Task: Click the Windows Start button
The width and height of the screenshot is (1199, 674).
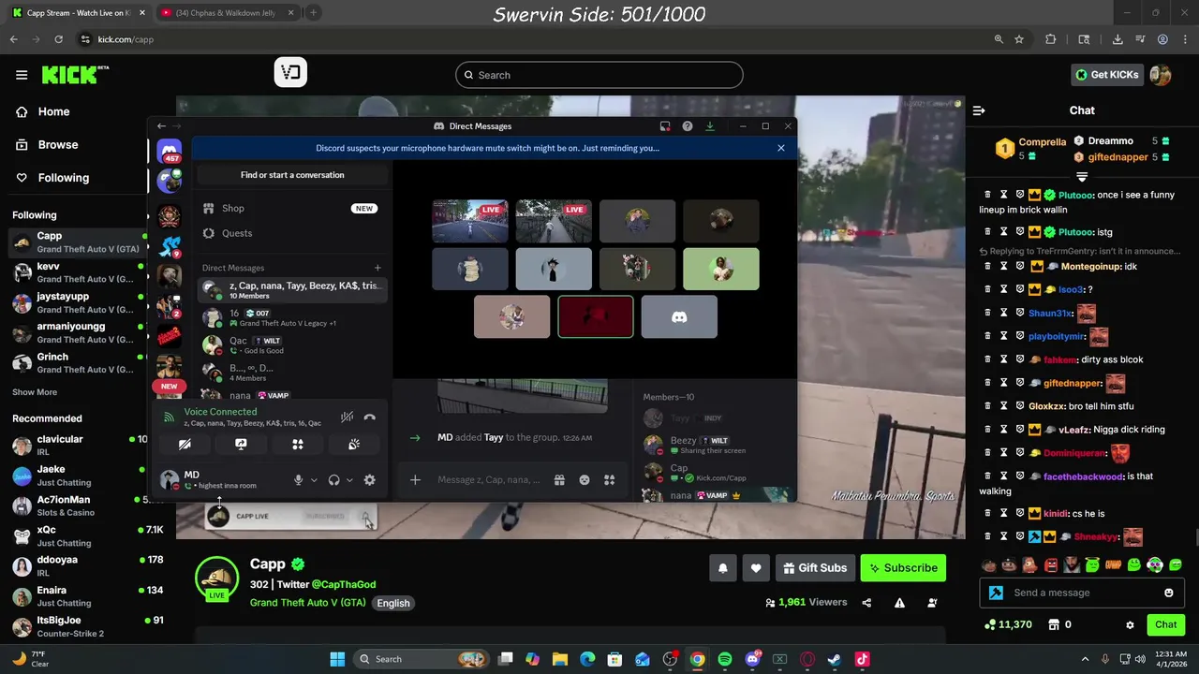Action: coord(337,659)
